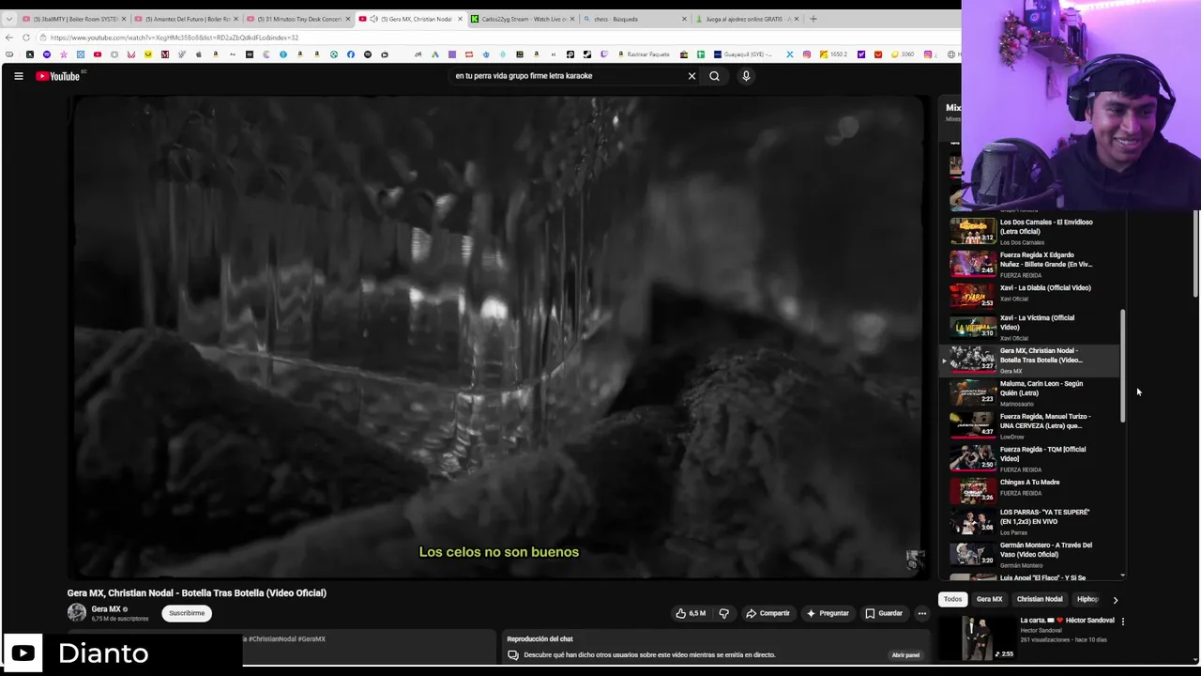This screenshot has height=676, width=1201.
Task: Run search with the magnifier button
Action: [x=714, y=76]
